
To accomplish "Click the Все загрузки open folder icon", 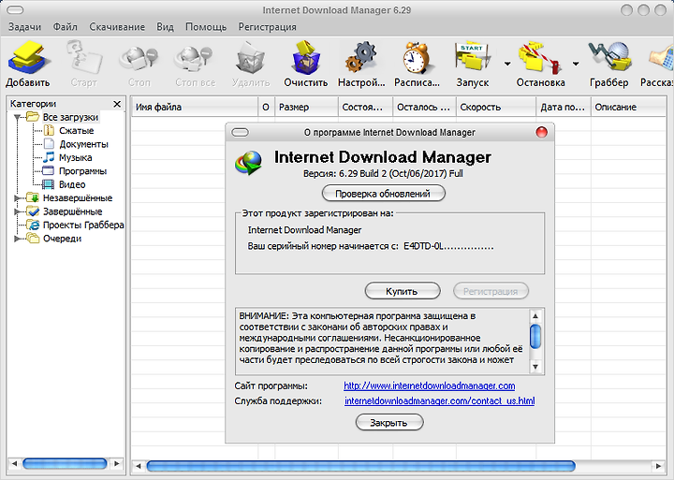I will [x=33, y=117].
